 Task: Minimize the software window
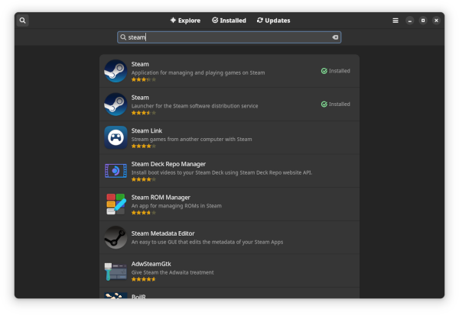tap(409, 21)
